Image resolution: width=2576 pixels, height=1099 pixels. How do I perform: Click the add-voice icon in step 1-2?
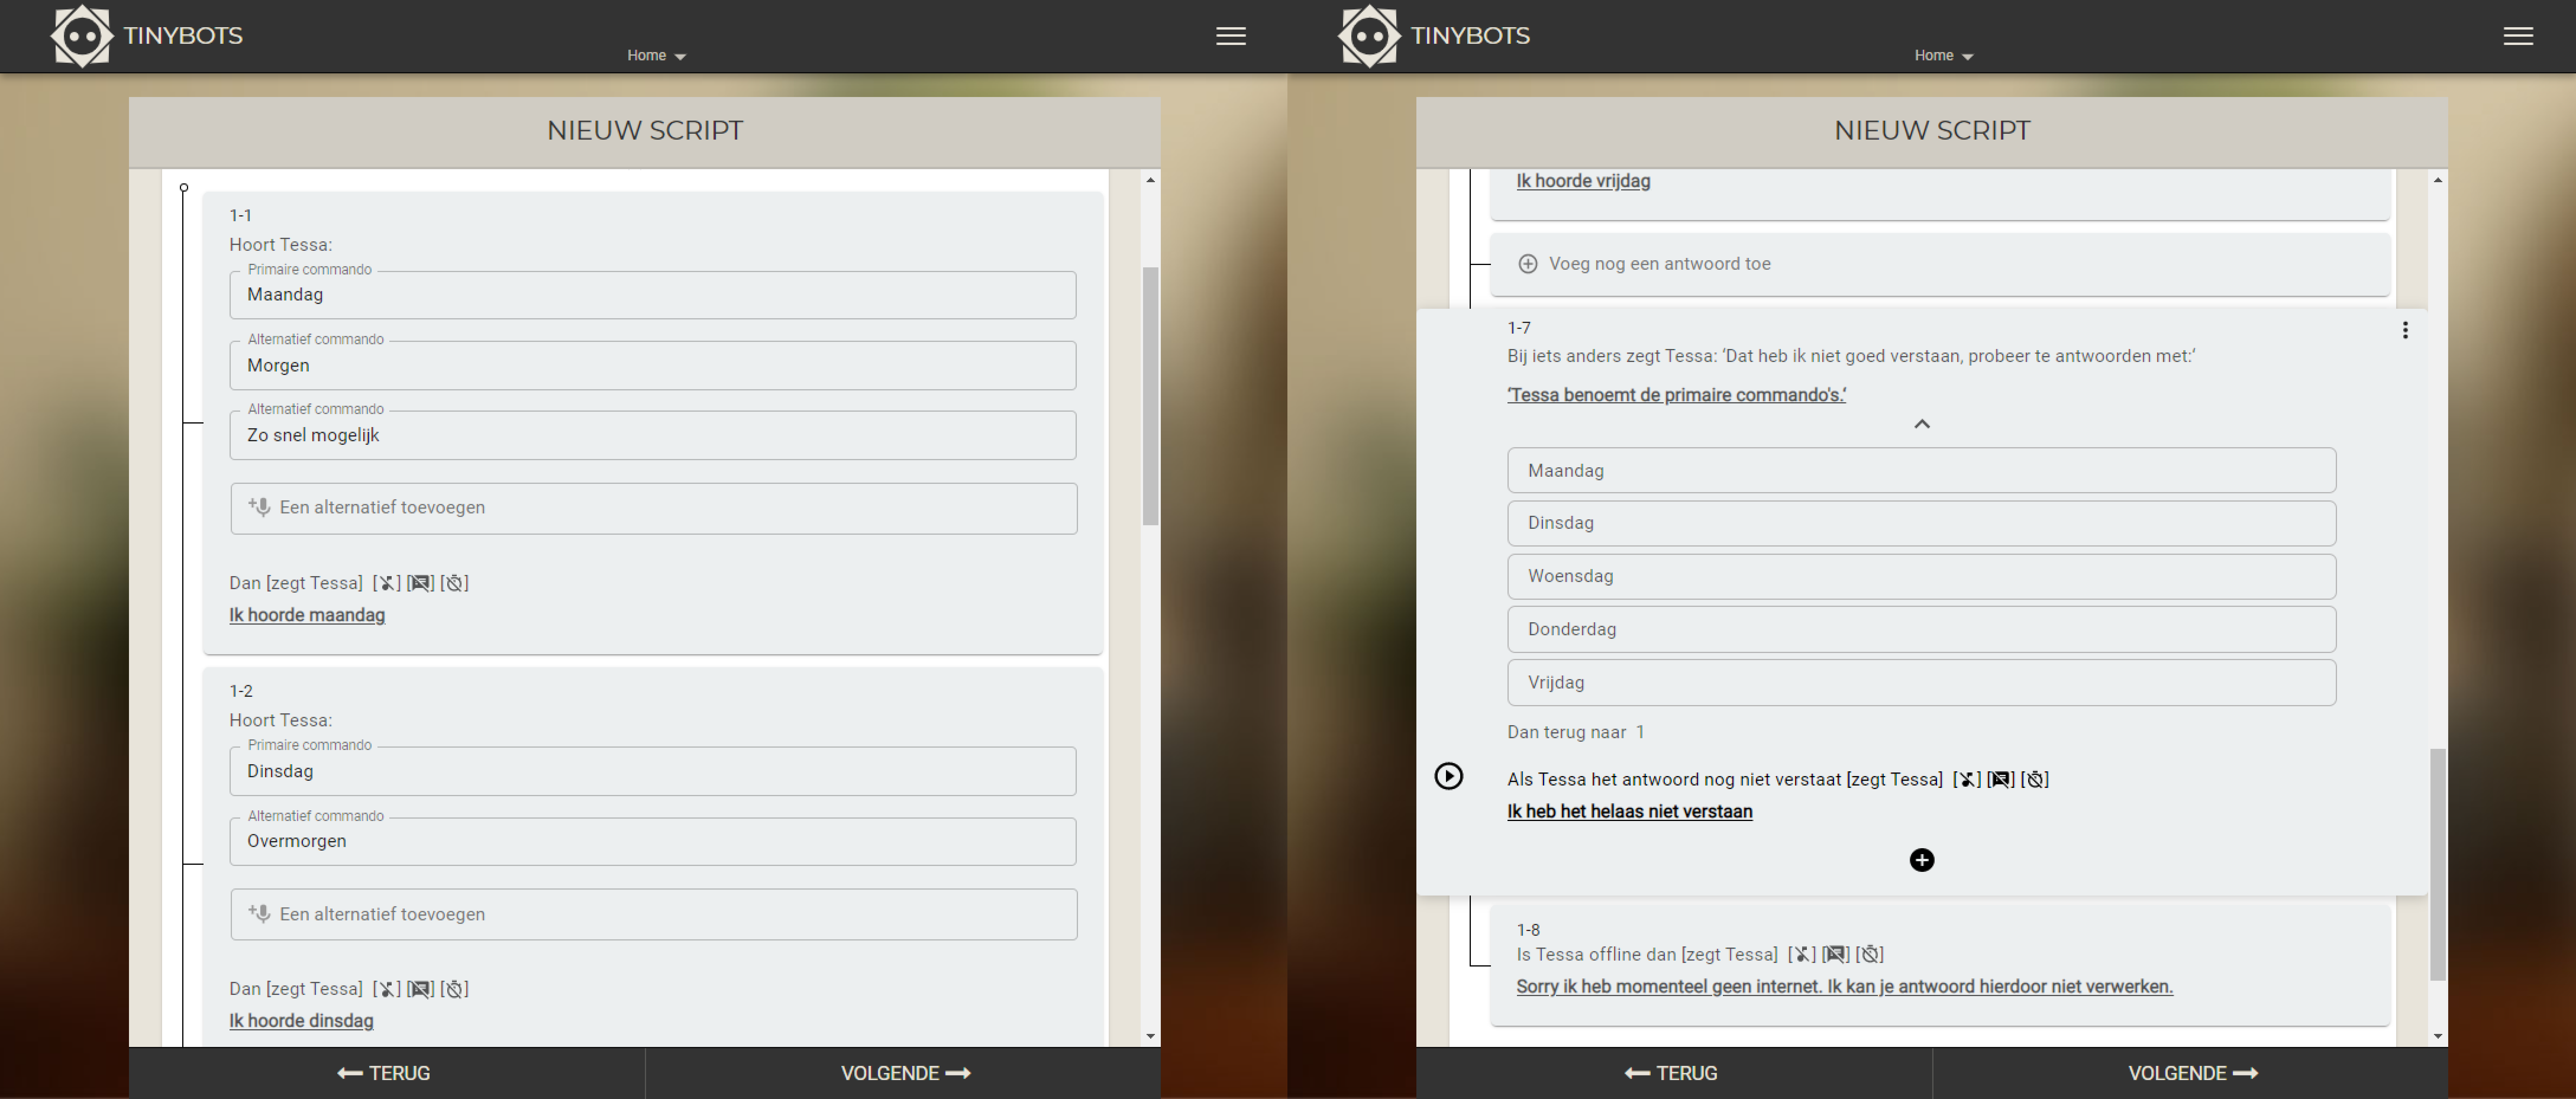[259, 914]
